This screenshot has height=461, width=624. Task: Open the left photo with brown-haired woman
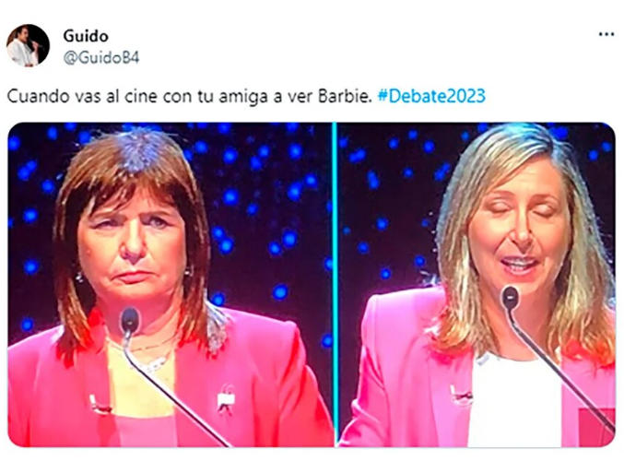(170, 284)
